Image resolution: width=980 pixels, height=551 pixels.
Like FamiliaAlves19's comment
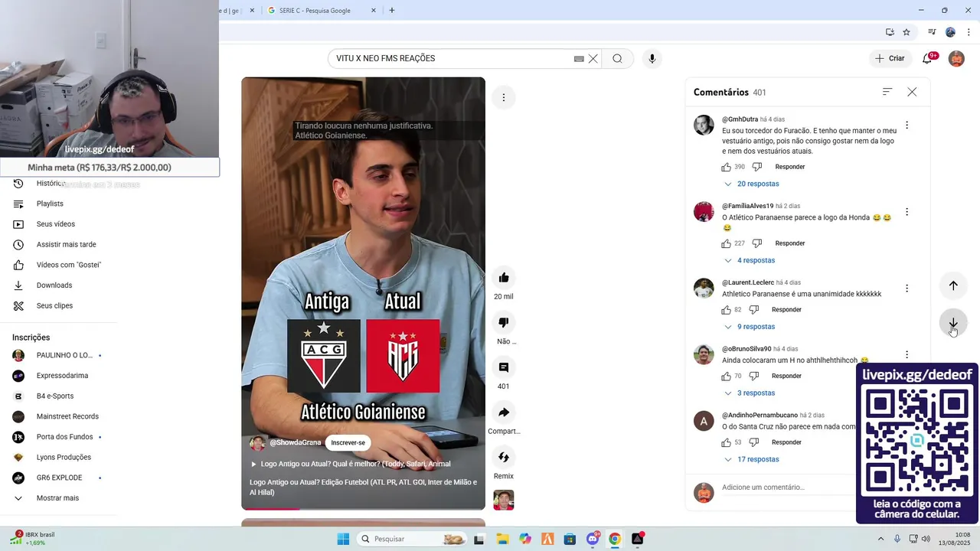(726, 243)
